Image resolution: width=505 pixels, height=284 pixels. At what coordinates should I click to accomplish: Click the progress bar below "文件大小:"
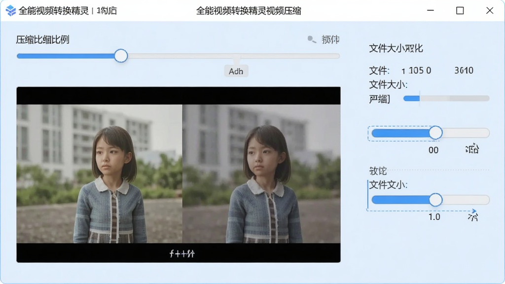click(x=446, y=98)
